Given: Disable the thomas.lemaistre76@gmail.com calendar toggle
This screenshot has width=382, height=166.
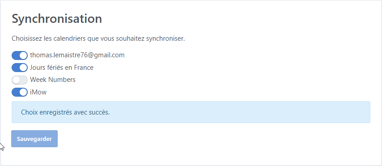Looking at the screenshot, I should 20,55.
